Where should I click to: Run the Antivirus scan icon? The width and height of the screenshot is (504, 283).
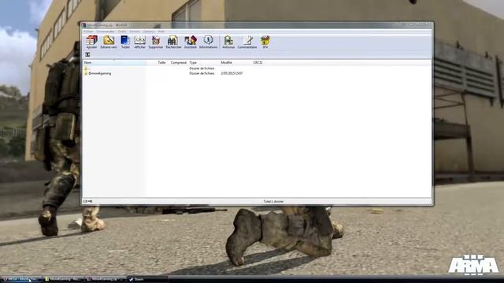228,42
